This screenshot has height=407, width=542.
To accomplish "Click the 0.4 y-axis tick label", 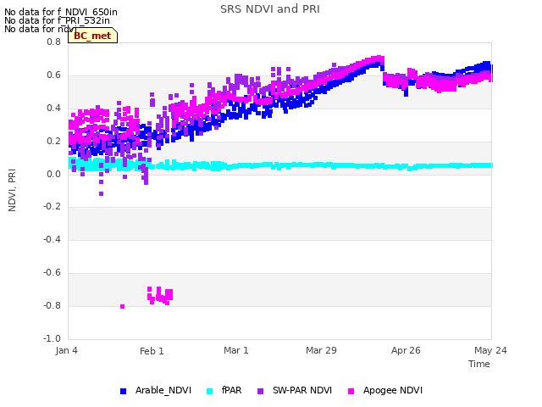I will [53, 108].
